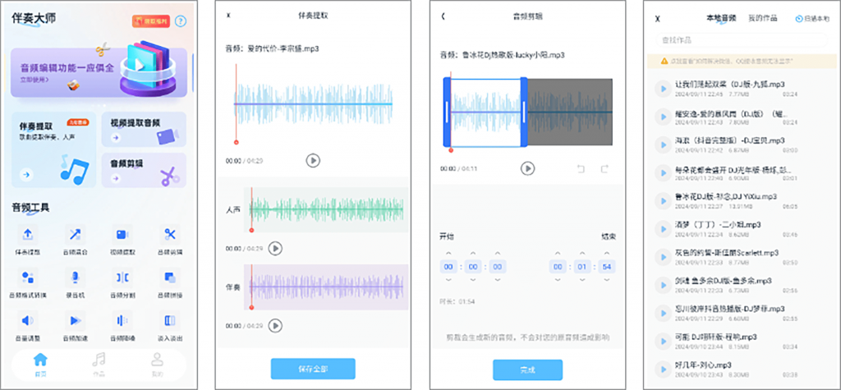Open the 音频混合 shuffle tool icon

click(x=75, y=235)
